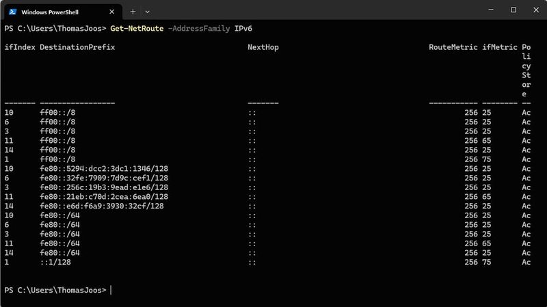This screenshot has width=547, height=307.
Task: Click the top PS C:\Users\ThomasJoos prompt
Action: point(55,28)
